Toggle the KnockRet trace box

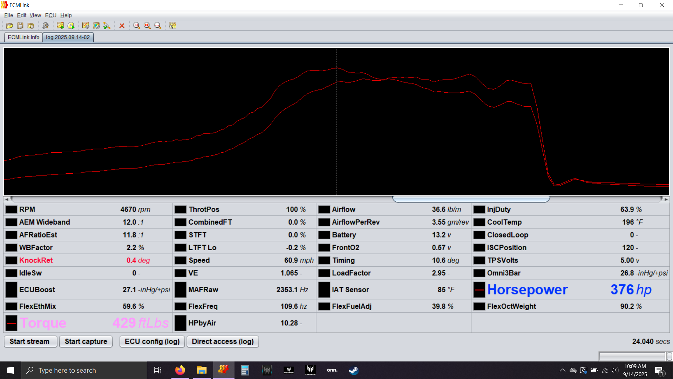pyautogui.click(x=11, y=260)
